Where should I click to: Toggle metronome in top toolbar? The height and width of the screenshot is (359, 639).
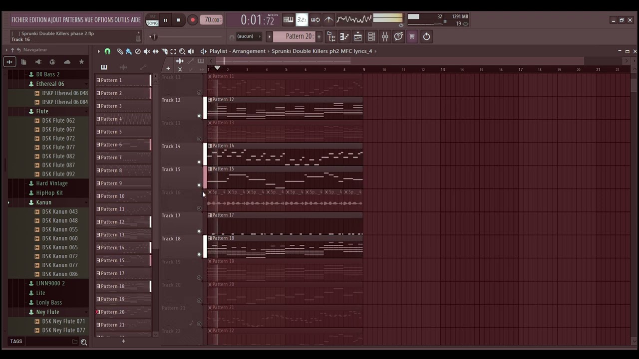(328, 20)
